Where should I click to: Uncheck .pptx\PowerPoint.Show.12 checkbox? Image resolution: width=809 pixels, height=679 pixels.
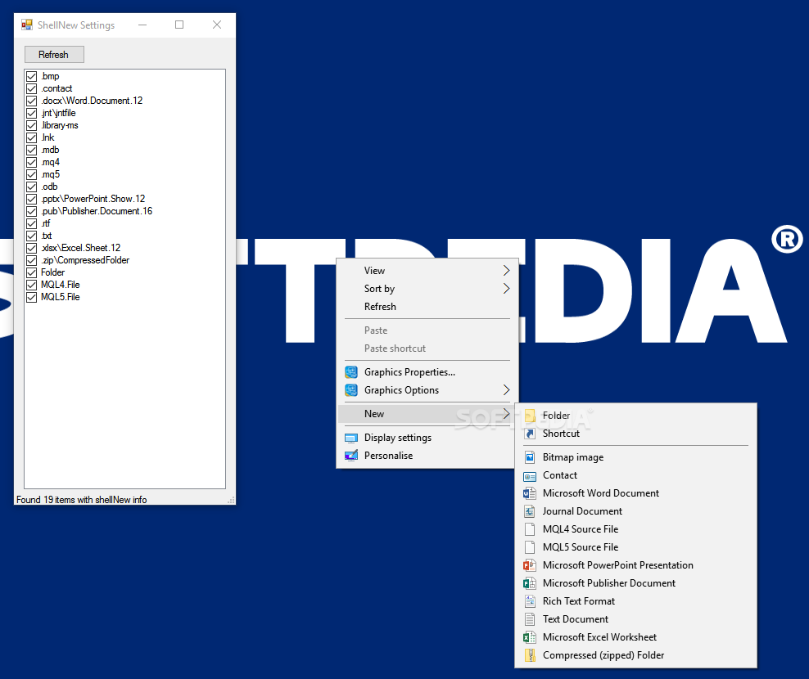[x=31, y=199]
